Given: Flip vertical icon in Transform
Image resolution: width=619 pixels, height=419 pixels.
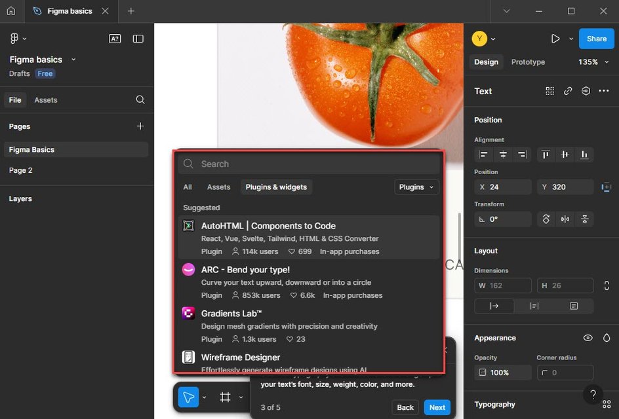Looking at the screenshot, I should pos(585,219).
